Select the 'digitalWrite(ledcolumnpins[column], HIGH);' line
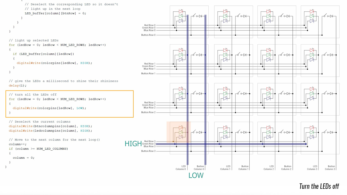This screenshot has width=347, height=195. click(50, 131)
